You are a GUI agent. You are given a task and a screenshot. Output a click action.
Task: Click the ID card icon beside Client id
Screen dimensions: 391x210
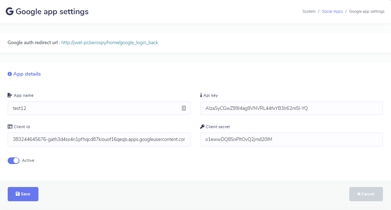[x=10, y=127]
